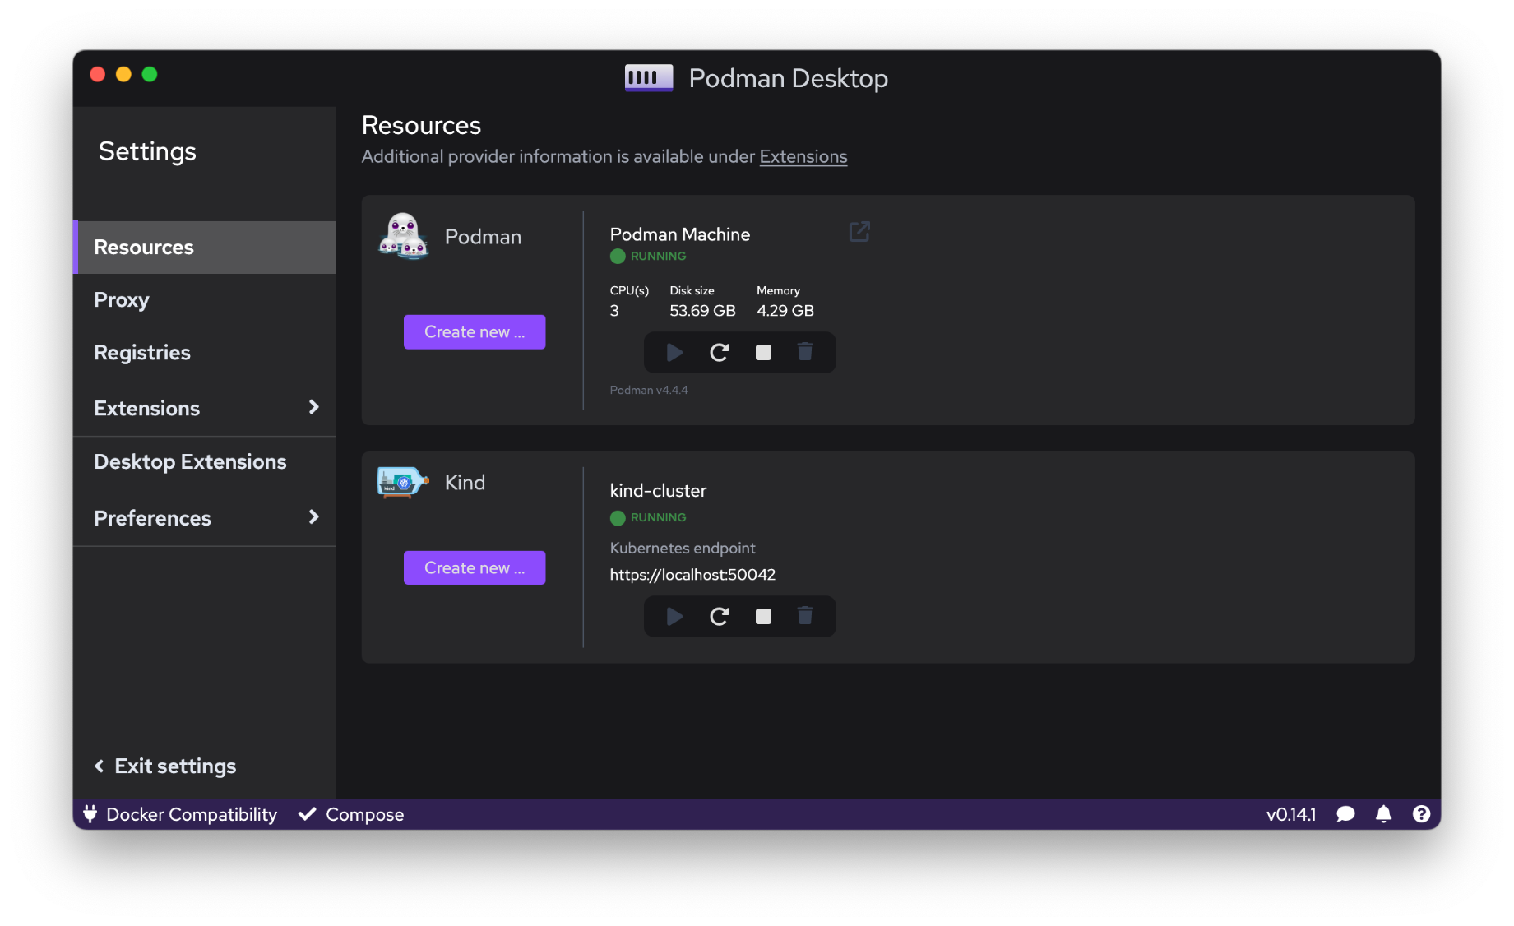Open the feedback chat bubble icon
This screenshot has height=926, width=1514.
click(1345, 814)
